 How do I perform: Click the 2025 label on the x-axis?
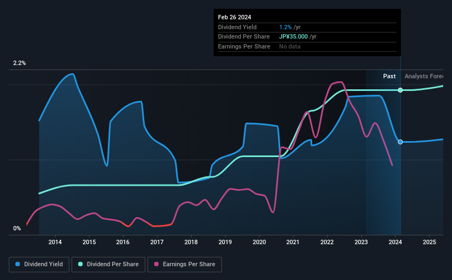(x=429, y=242)
